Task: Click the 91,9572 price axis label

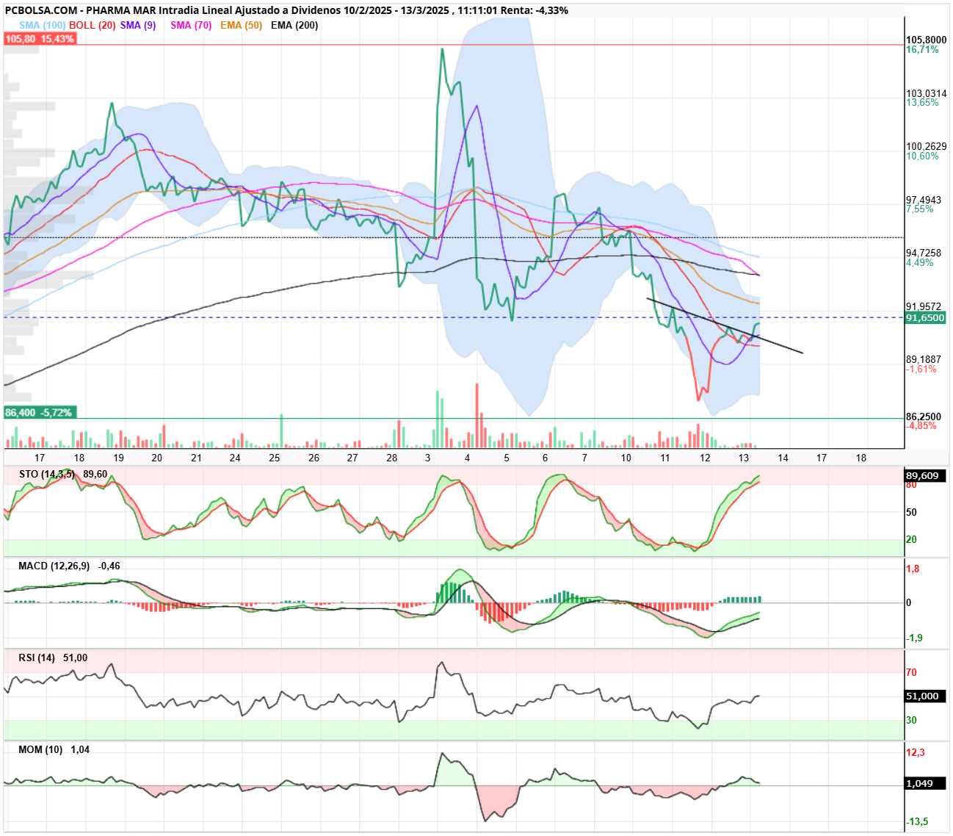Action: point(924,307)
